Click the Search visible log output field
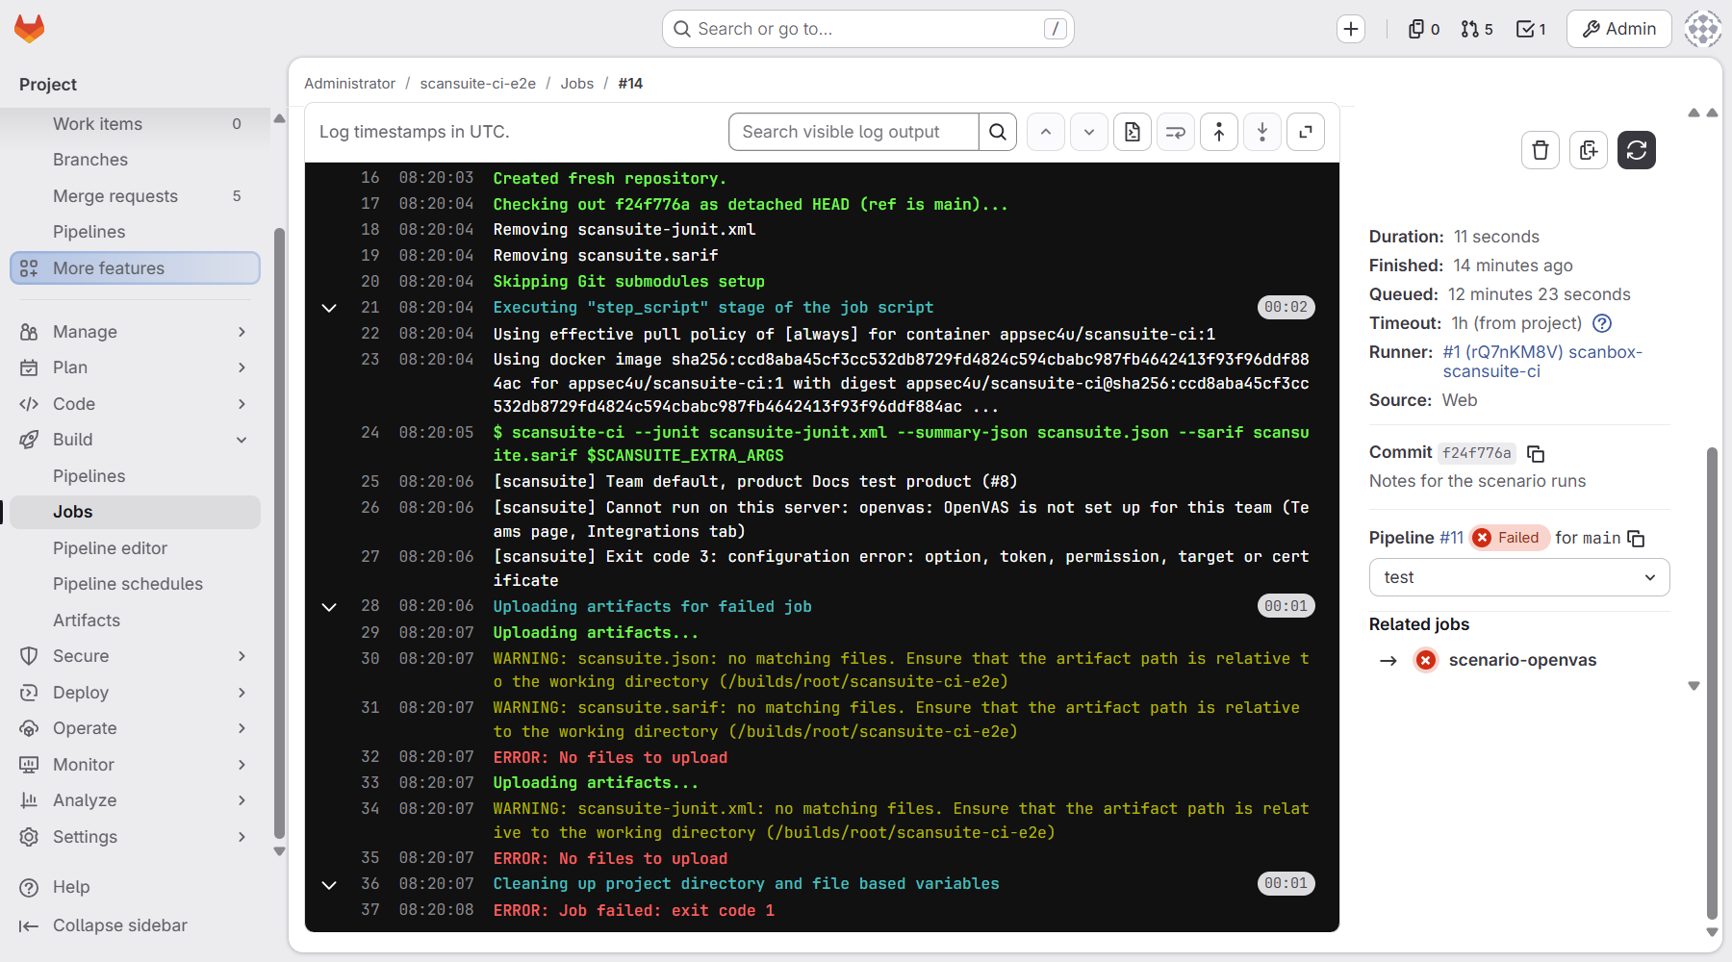1732x962 pixels. pyautogui.click(x=854, y=132)
